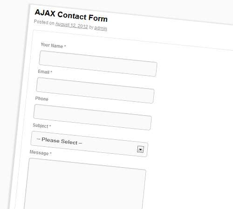
Task: Click the word "by" before admin
Action: tap(91, 27)
